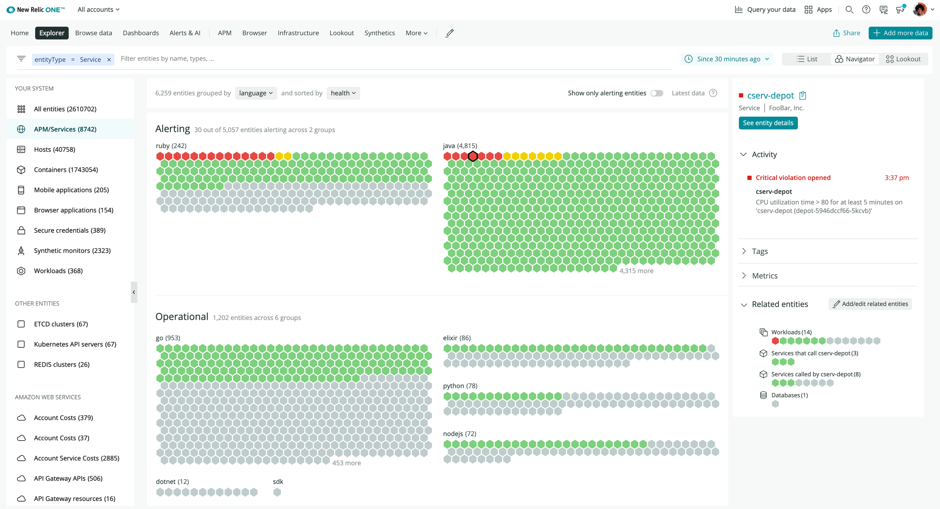Copy cserv-depot via clipboard icon
Screen dimensions: 940x509
click(x=803, y=95)
